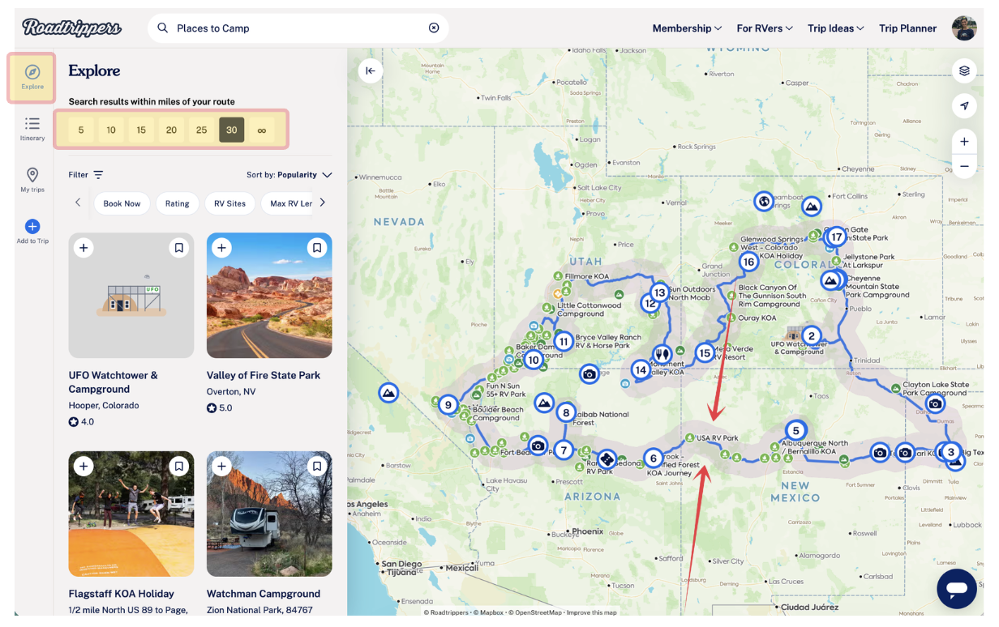Set route search distance to 10 miles

click(110, 129)
